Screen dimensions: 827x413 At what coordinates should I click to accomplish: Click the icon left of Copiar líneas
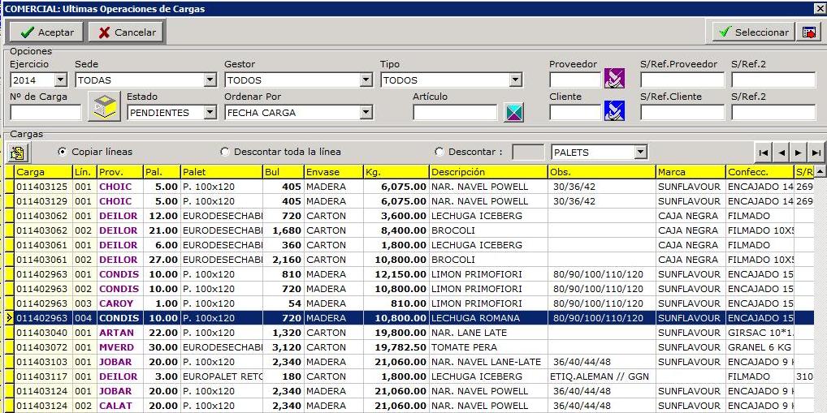tap(17, 152)
